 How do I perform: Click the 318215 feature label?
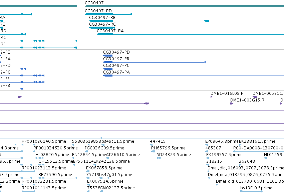(x=214, y=161)
